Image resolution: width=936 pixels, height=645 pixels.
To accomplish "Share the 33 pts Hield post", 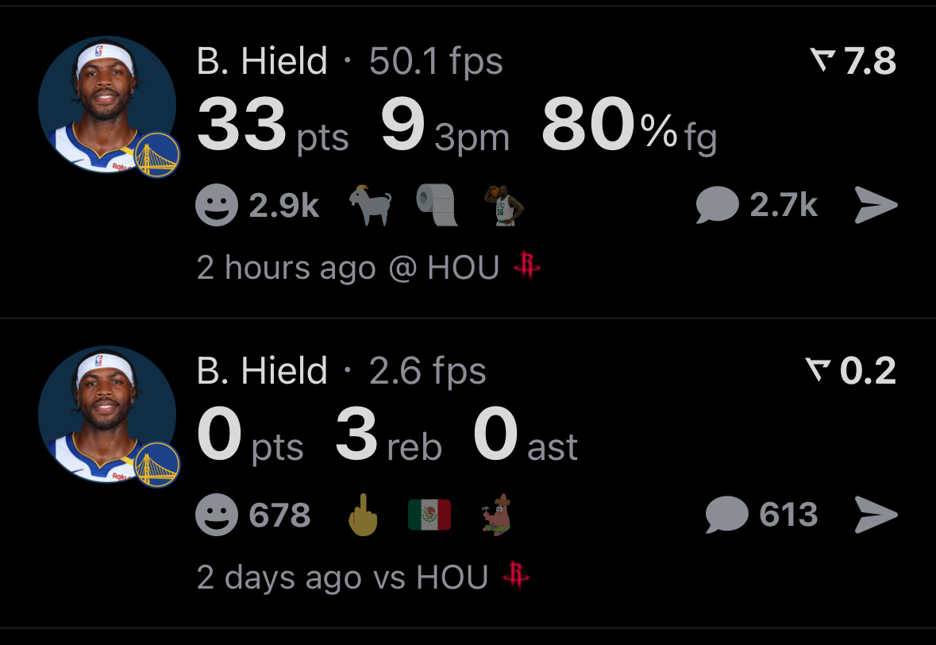I will pos(876,205).
